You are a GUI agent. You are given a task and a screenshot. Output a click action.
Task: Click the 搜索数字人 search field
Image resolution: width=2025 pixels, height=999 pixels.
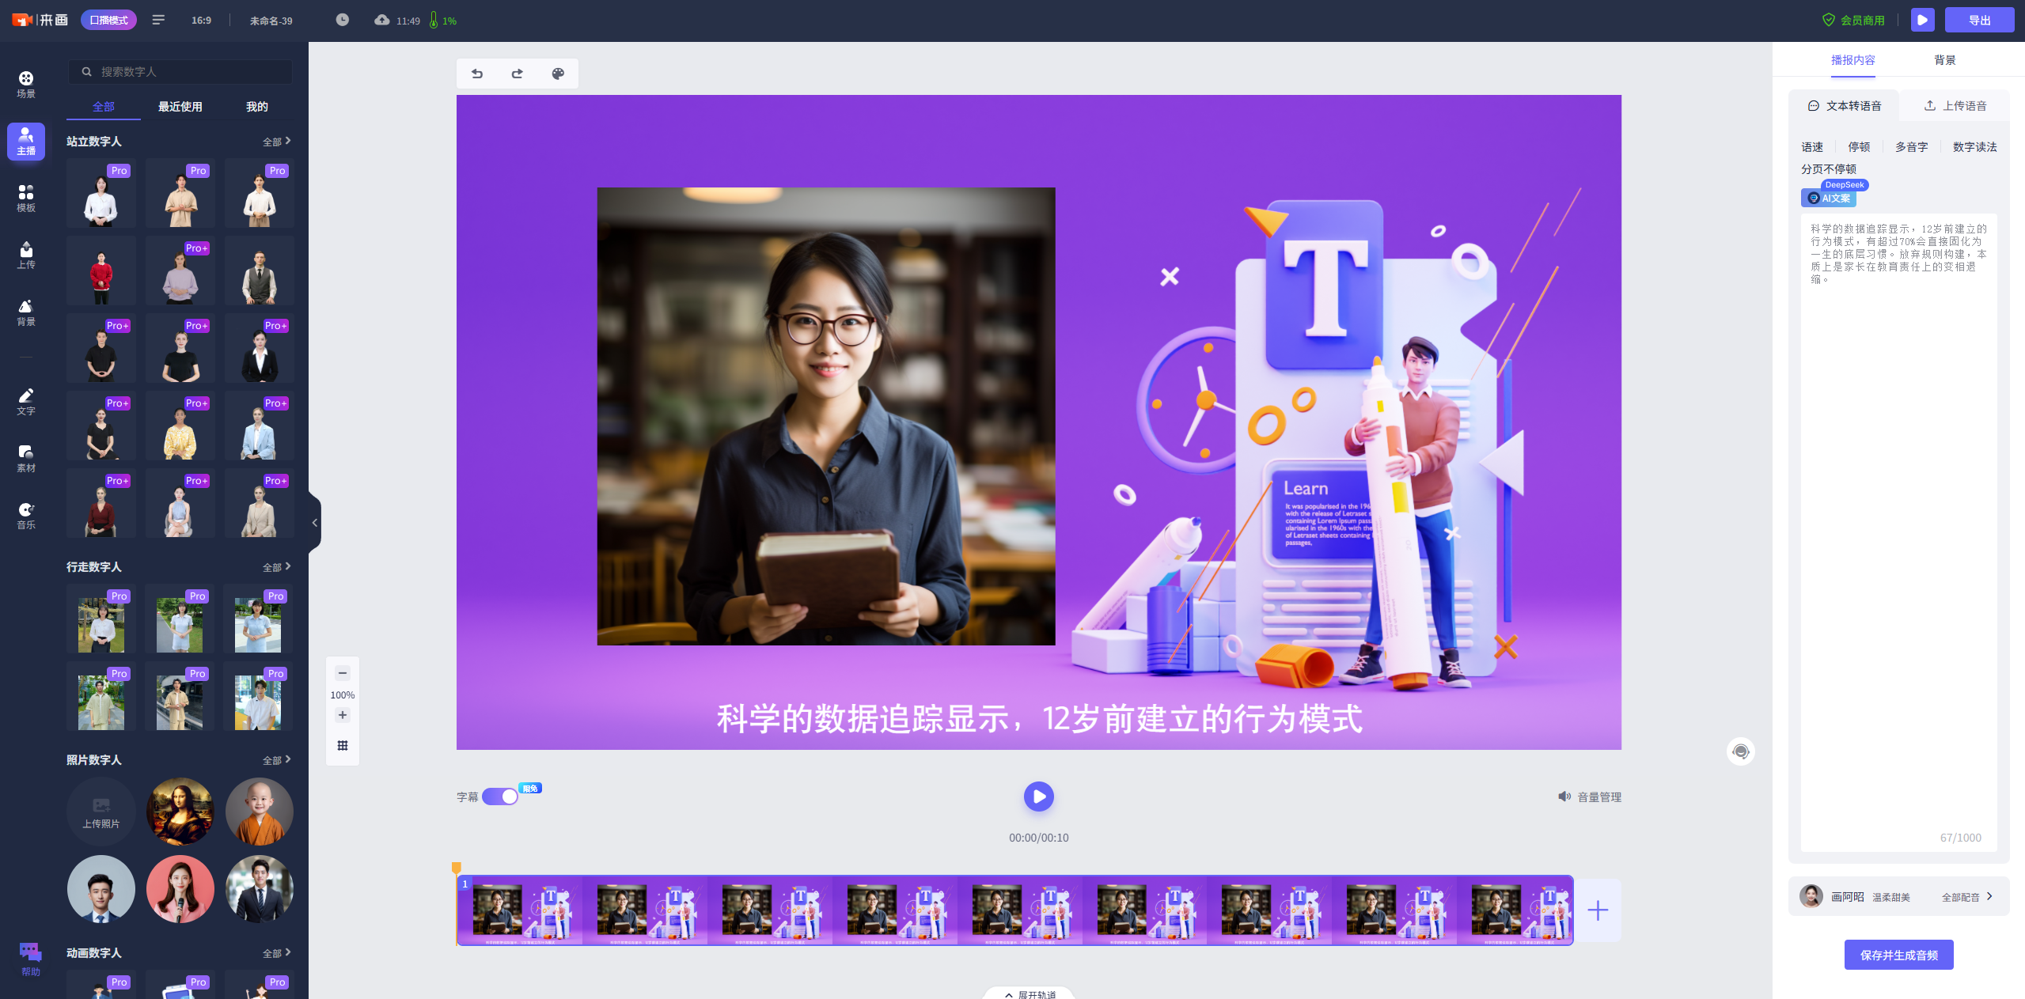click(180, 72)
